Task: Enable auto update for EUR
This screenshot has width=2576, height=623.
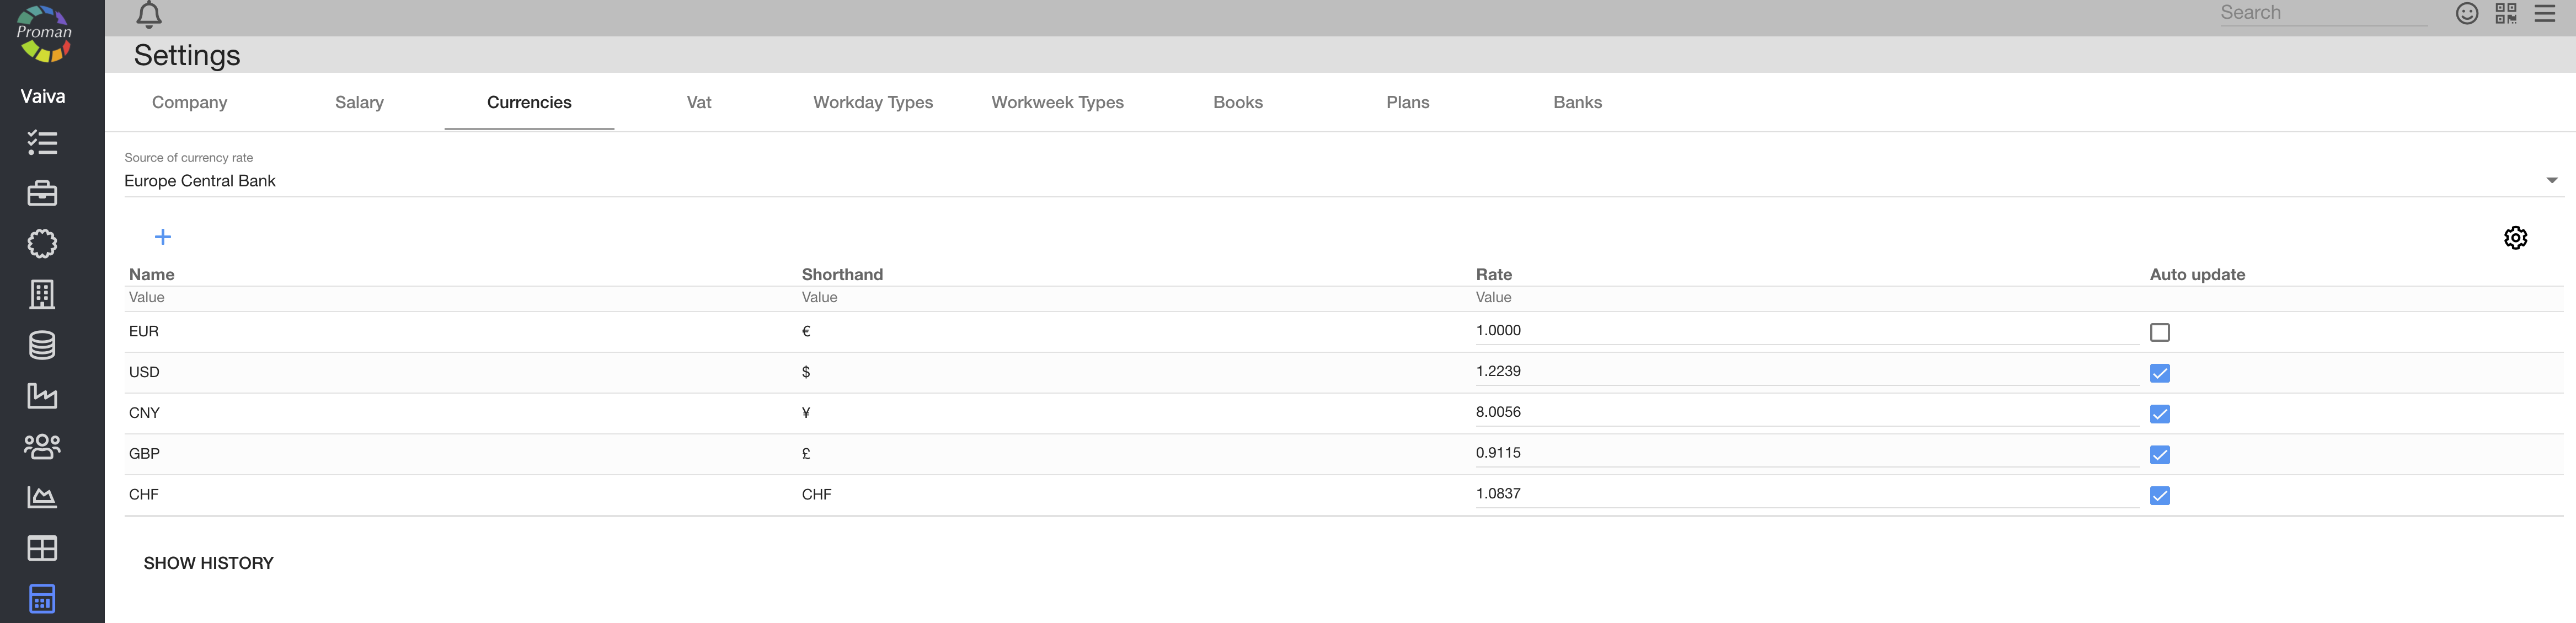Action: coord(2160,332)
